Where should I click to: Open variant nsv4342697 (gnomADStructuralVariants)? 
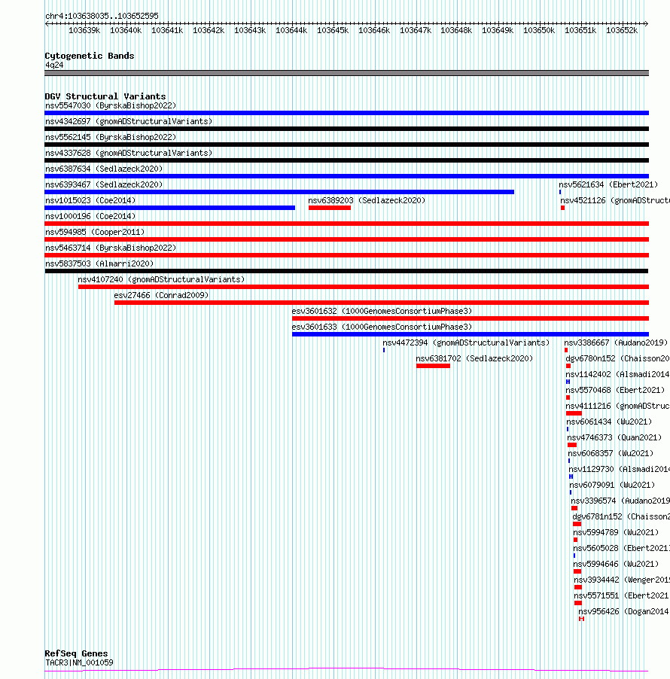click(129, 121)
